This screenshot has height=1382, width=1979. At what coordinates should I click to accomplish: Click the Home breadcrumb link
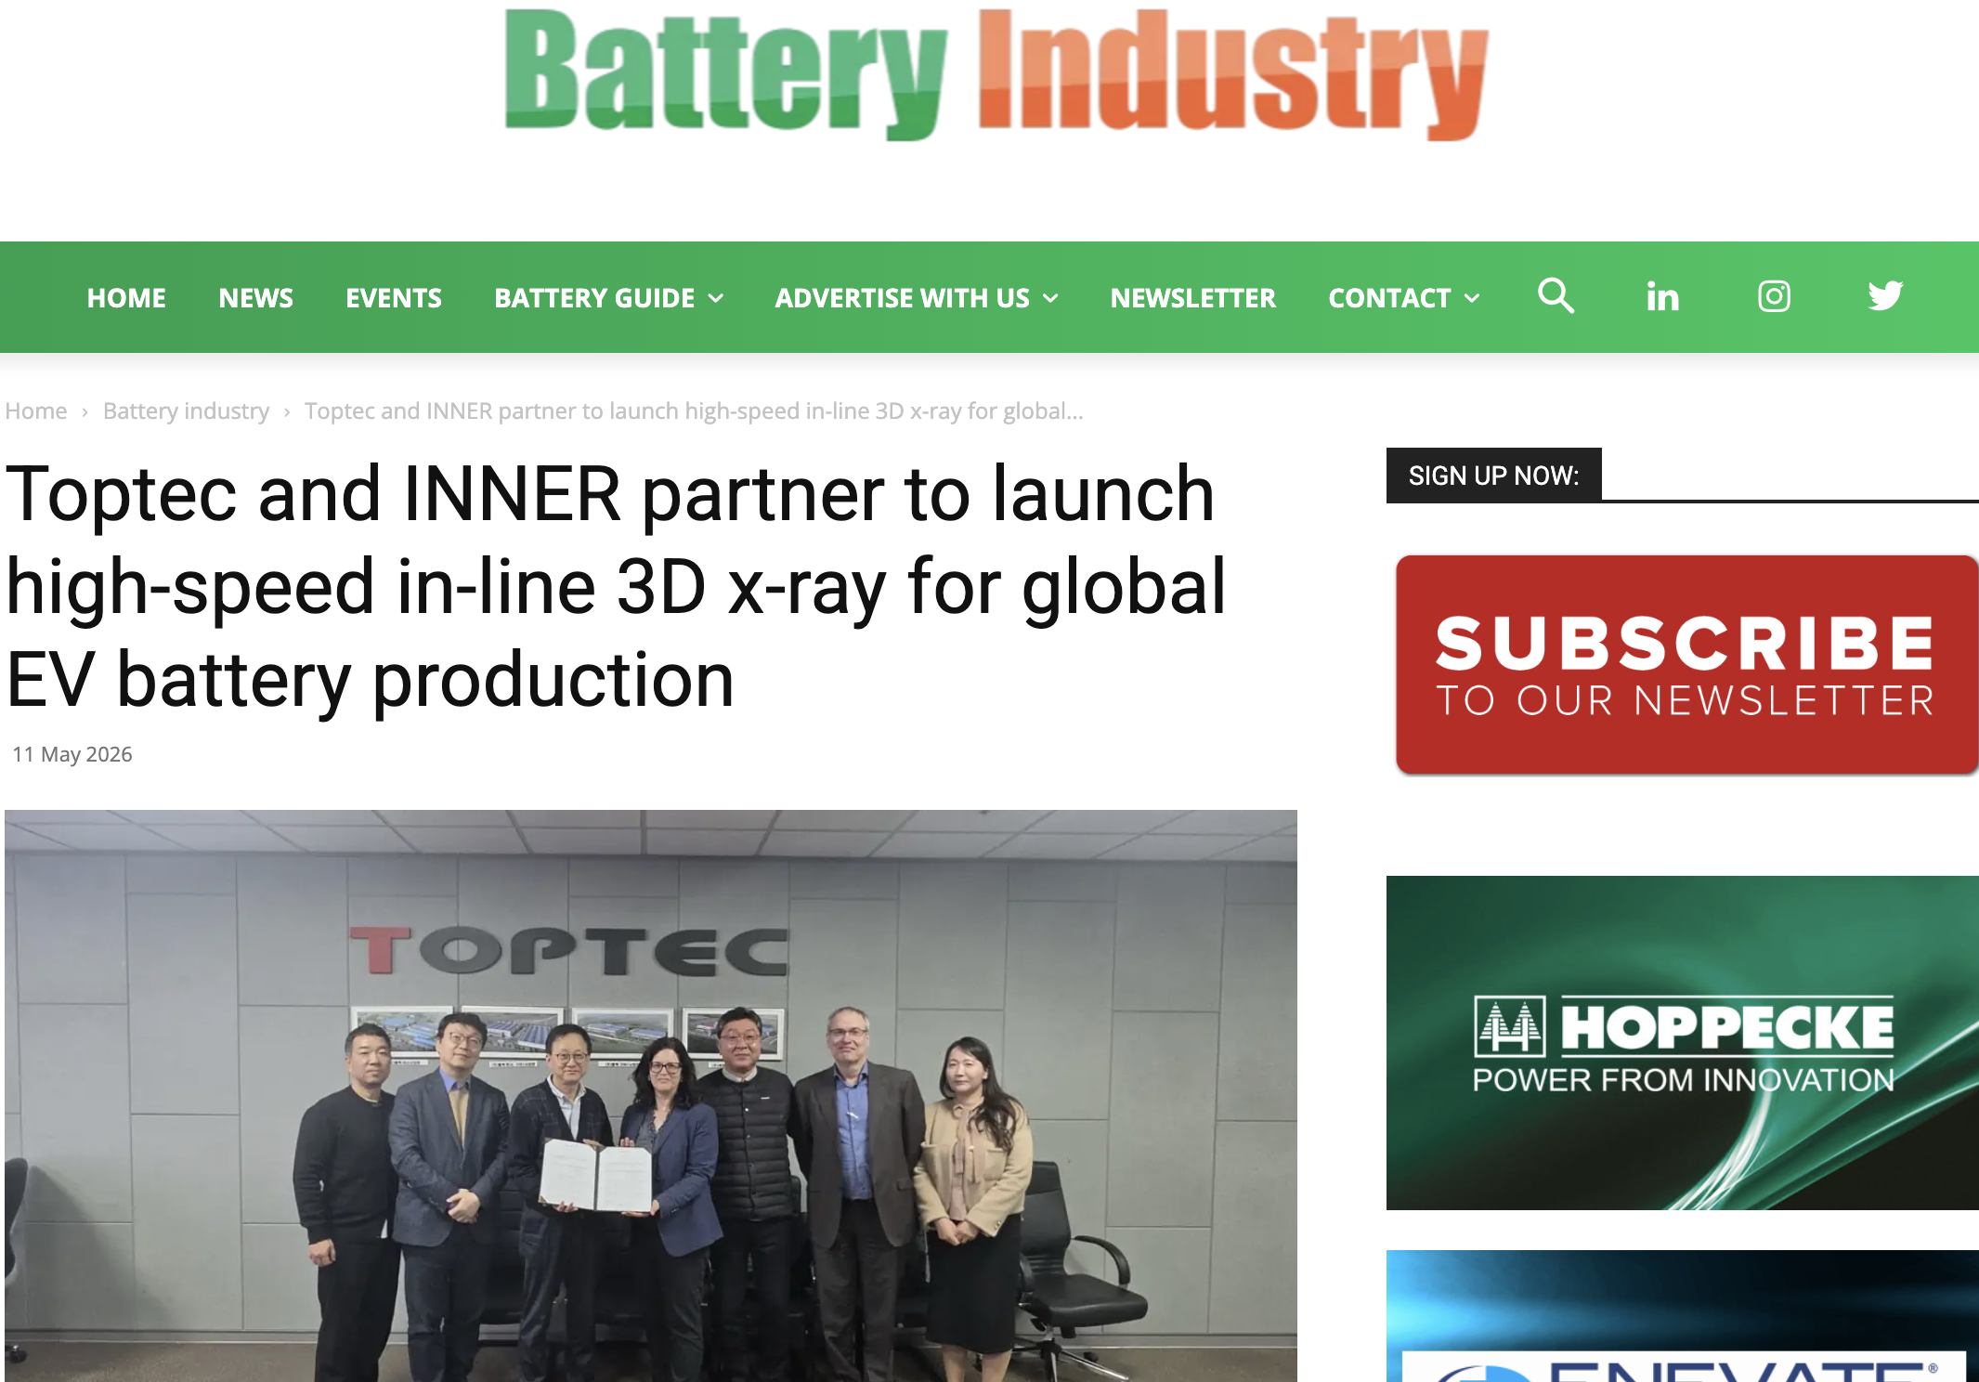pos(36,411)
